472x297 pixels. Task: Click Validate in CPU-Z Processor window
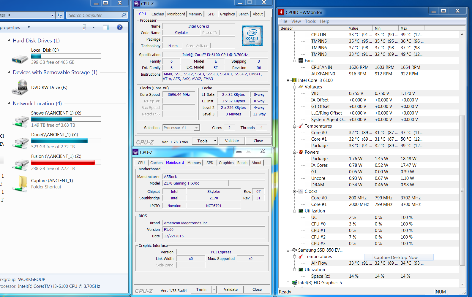pyautogui.click(x=232, y=141)
